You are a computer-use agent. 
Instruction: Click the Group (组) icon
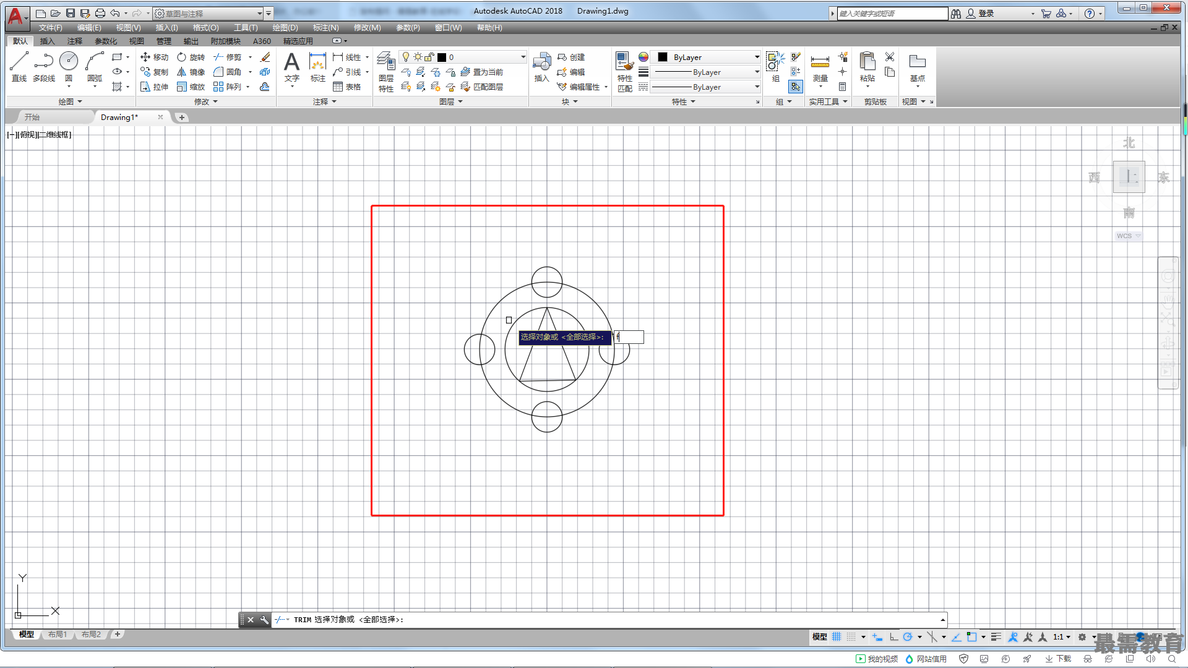pyautogui.click(x=775, y=67)
